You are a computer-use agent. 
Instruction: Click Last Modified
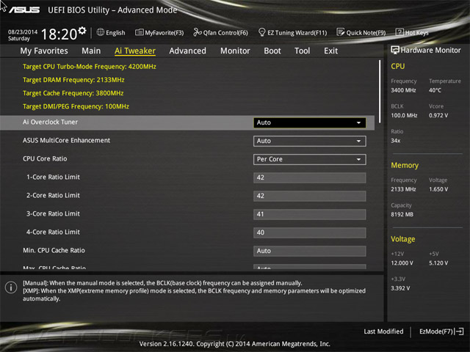coord(383,331)
